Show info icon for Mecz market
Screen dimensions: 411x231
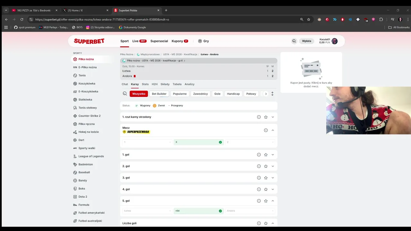[266, 130]
